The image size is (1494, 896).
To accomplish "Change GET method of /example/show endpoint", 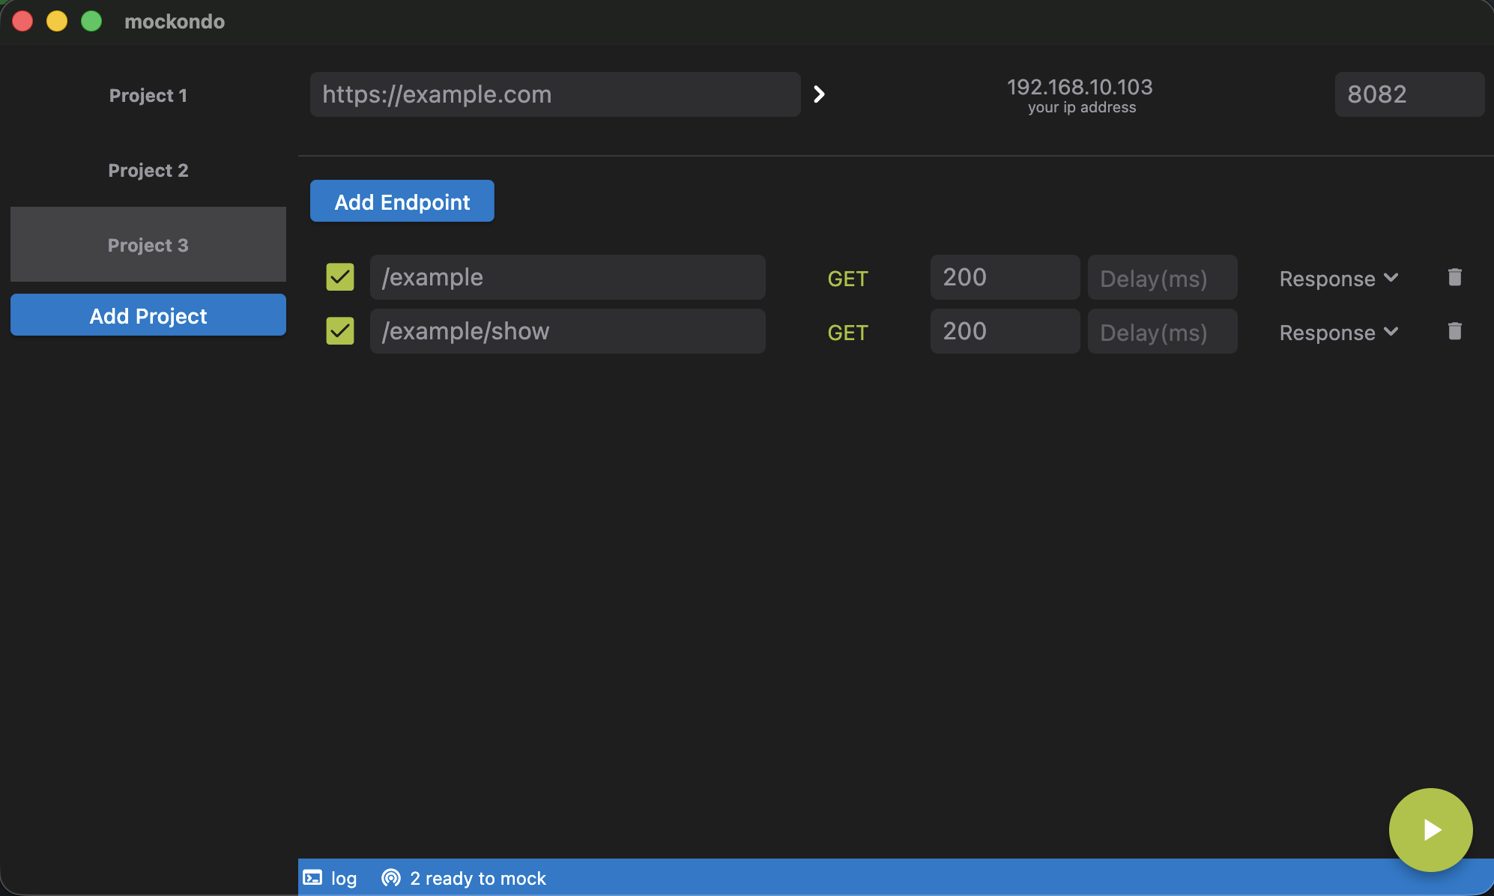I will tap(847, 333).
